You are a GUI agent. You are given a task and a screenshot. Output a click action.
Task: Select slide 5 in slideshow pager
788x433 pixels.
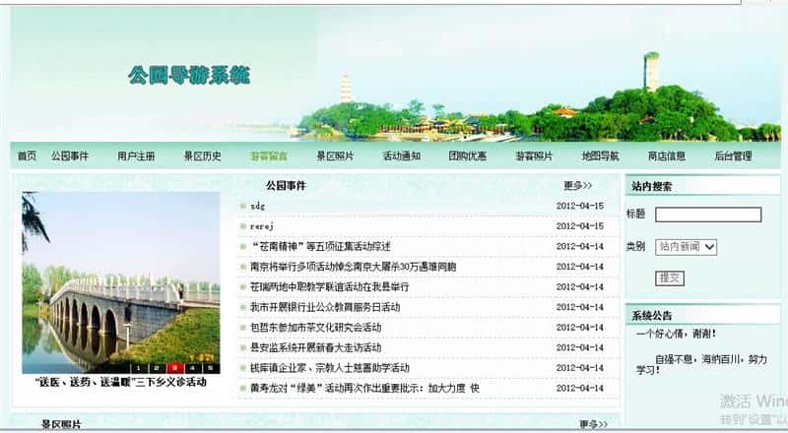211,368
